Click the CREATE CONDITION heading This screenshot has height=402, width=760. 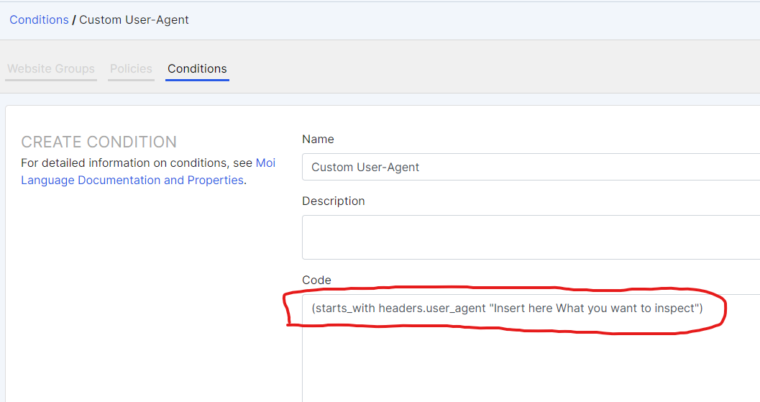[x=99, y=142]
